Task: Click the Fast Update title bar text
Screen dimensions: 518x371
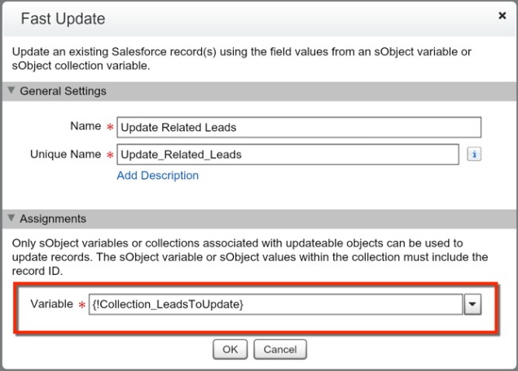Action: (x=63, y=18)
